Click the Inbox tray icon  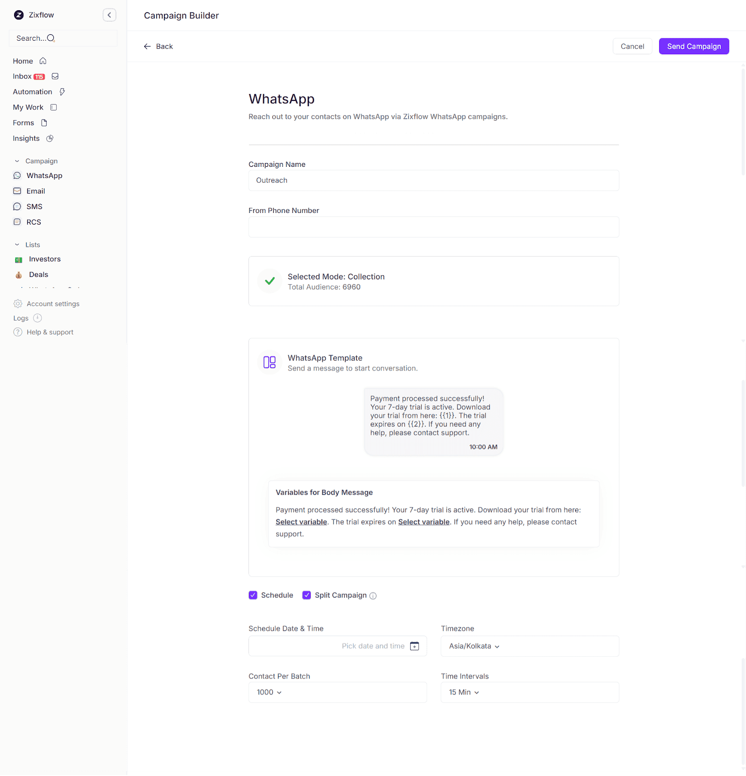point(55,77)
